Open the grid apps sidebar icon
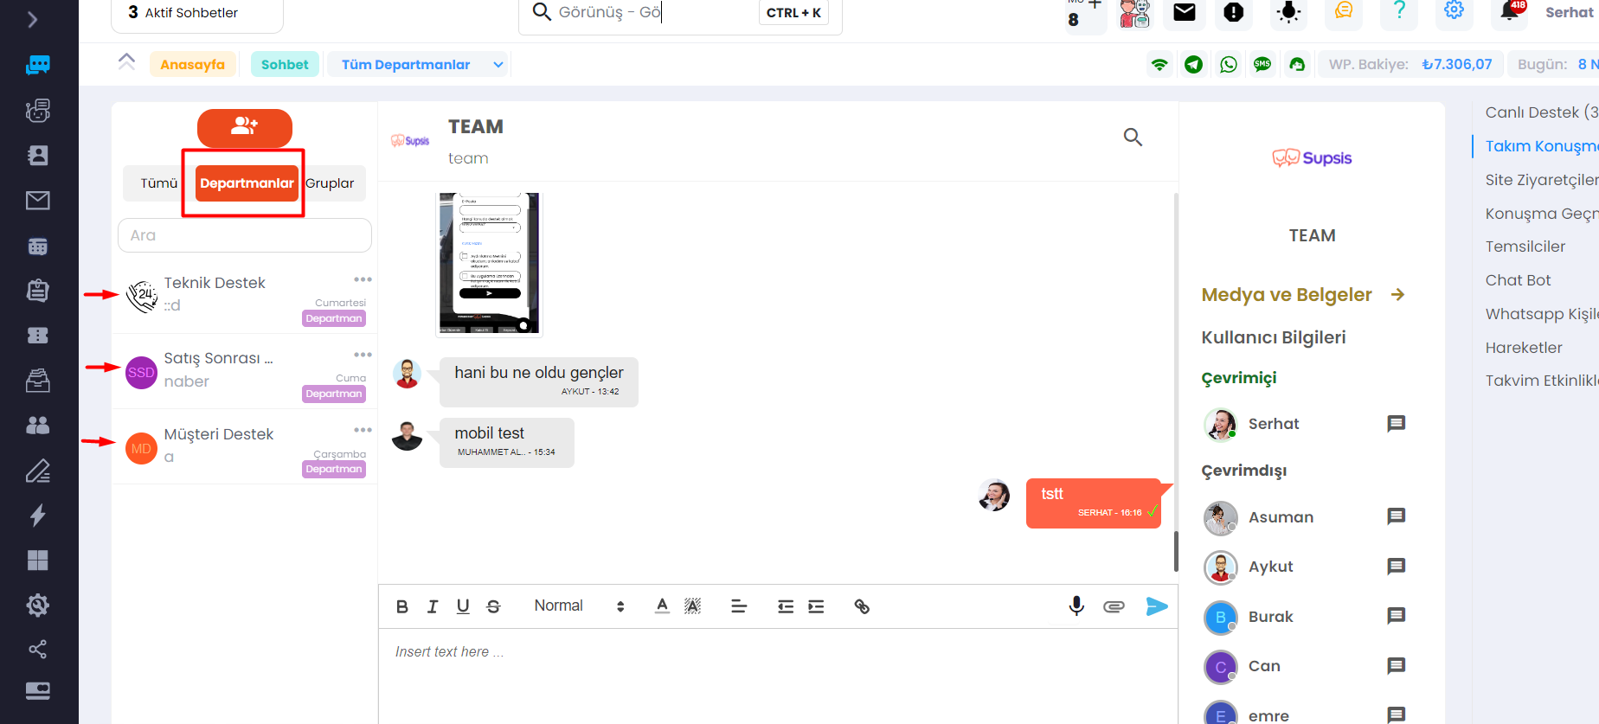Viewport: 1599px width, 724px height. click(38, 561)
